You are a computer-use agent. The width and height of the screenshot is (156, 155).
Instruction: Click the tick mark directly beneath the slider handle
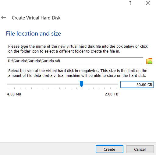[x=82, y=88]
